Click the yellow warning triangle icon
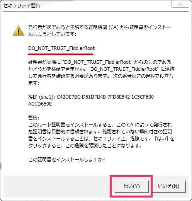This screenshot has width=192, height=201. point(19,31)
